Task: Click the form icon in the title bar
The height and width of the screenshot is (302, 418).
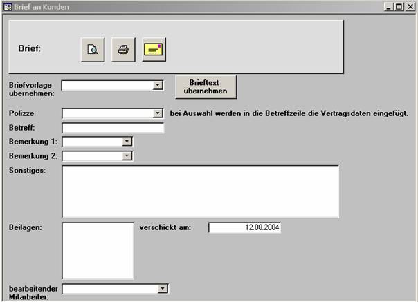Action: click(x=7, y=6)
